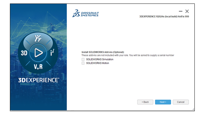Click the 3DEXPERIENCE logo text on the banner
205x115 pixels.
[39, 80]
